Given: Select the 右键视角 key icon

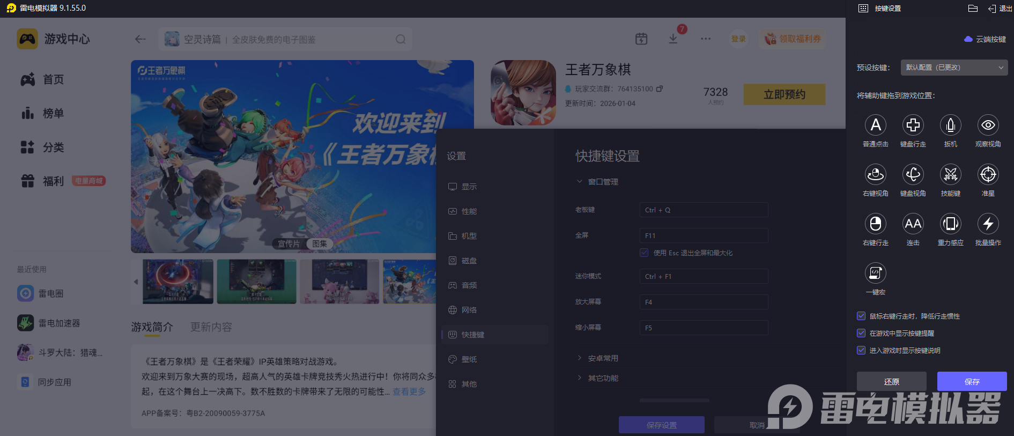Looking at the screenshot, I should [x=876, y=174].
